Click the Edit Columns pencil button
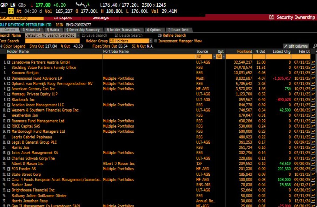317x207 pixels. pyautogui.click(x=296, y=46)
